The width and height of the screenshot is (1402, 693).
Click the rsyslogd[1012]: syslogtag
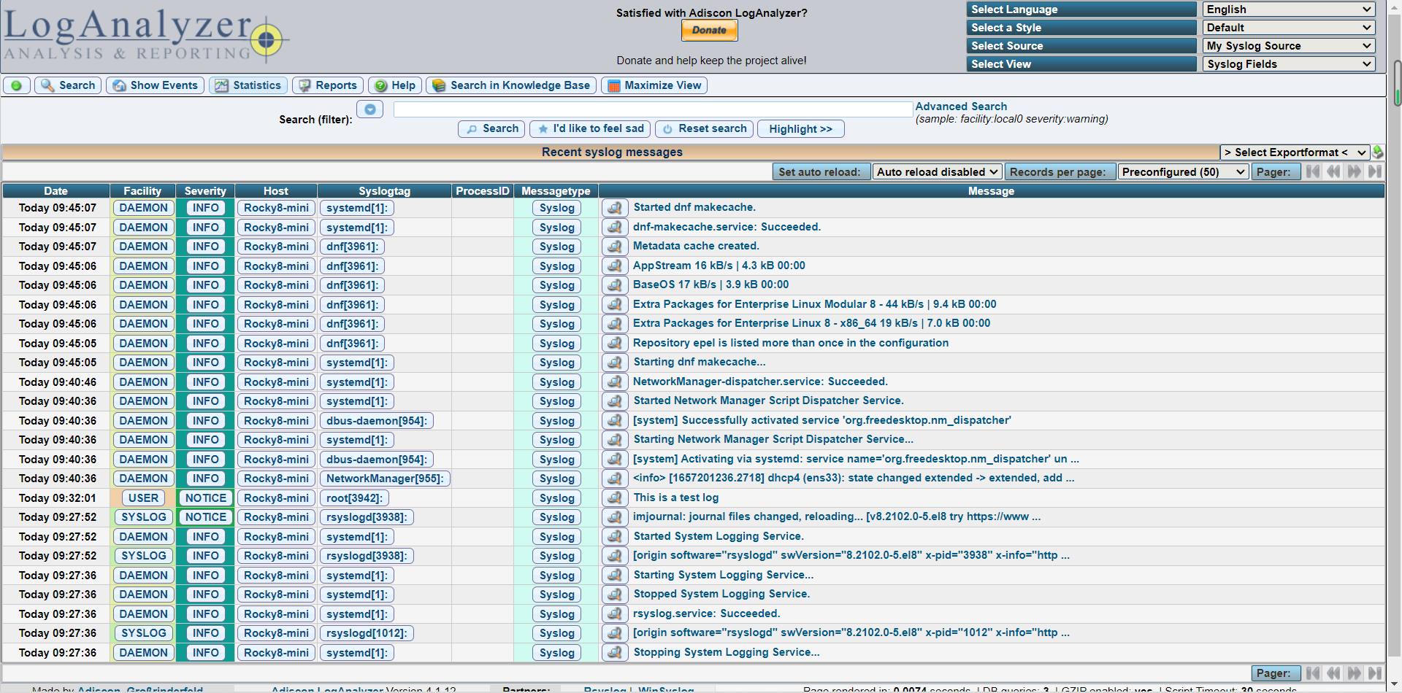pyautogui.click(x=367, y=633)
